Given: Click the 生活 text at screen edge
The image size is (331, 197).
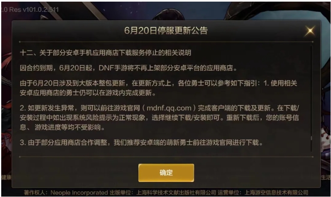Looking at the screenshot, I should tap(326, 178).
